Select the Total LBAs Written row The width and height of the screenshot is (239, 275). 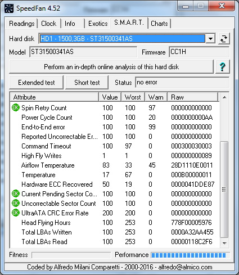tap(114, 232)
